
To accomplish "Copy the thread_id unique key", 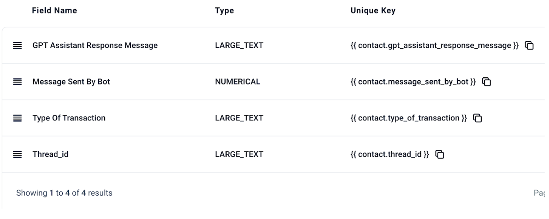I will (440, 154).
